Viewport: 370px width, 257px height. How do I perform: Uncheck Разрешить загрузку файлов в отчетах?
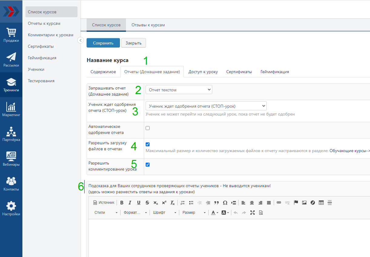click(x=148, y=144)
